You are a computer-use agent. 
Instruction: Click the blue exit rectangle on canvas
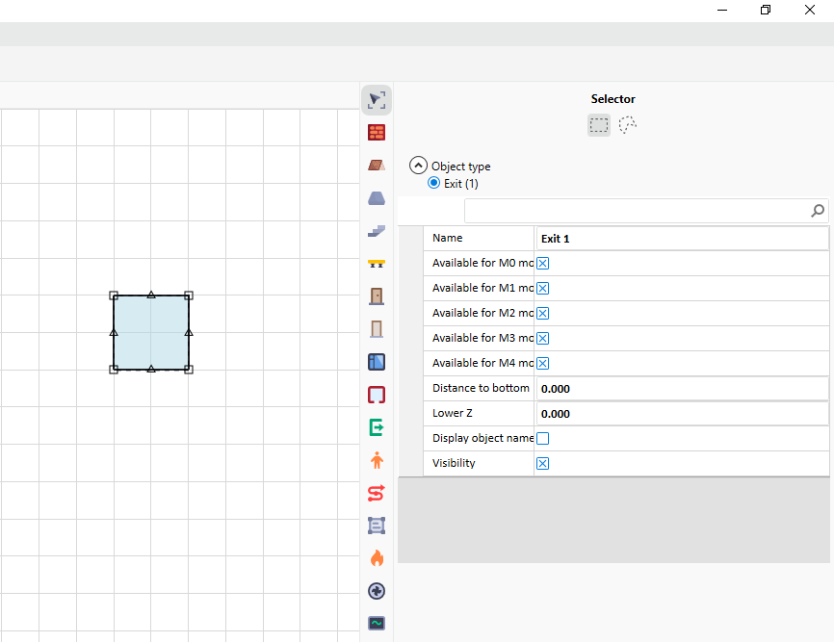151,332
